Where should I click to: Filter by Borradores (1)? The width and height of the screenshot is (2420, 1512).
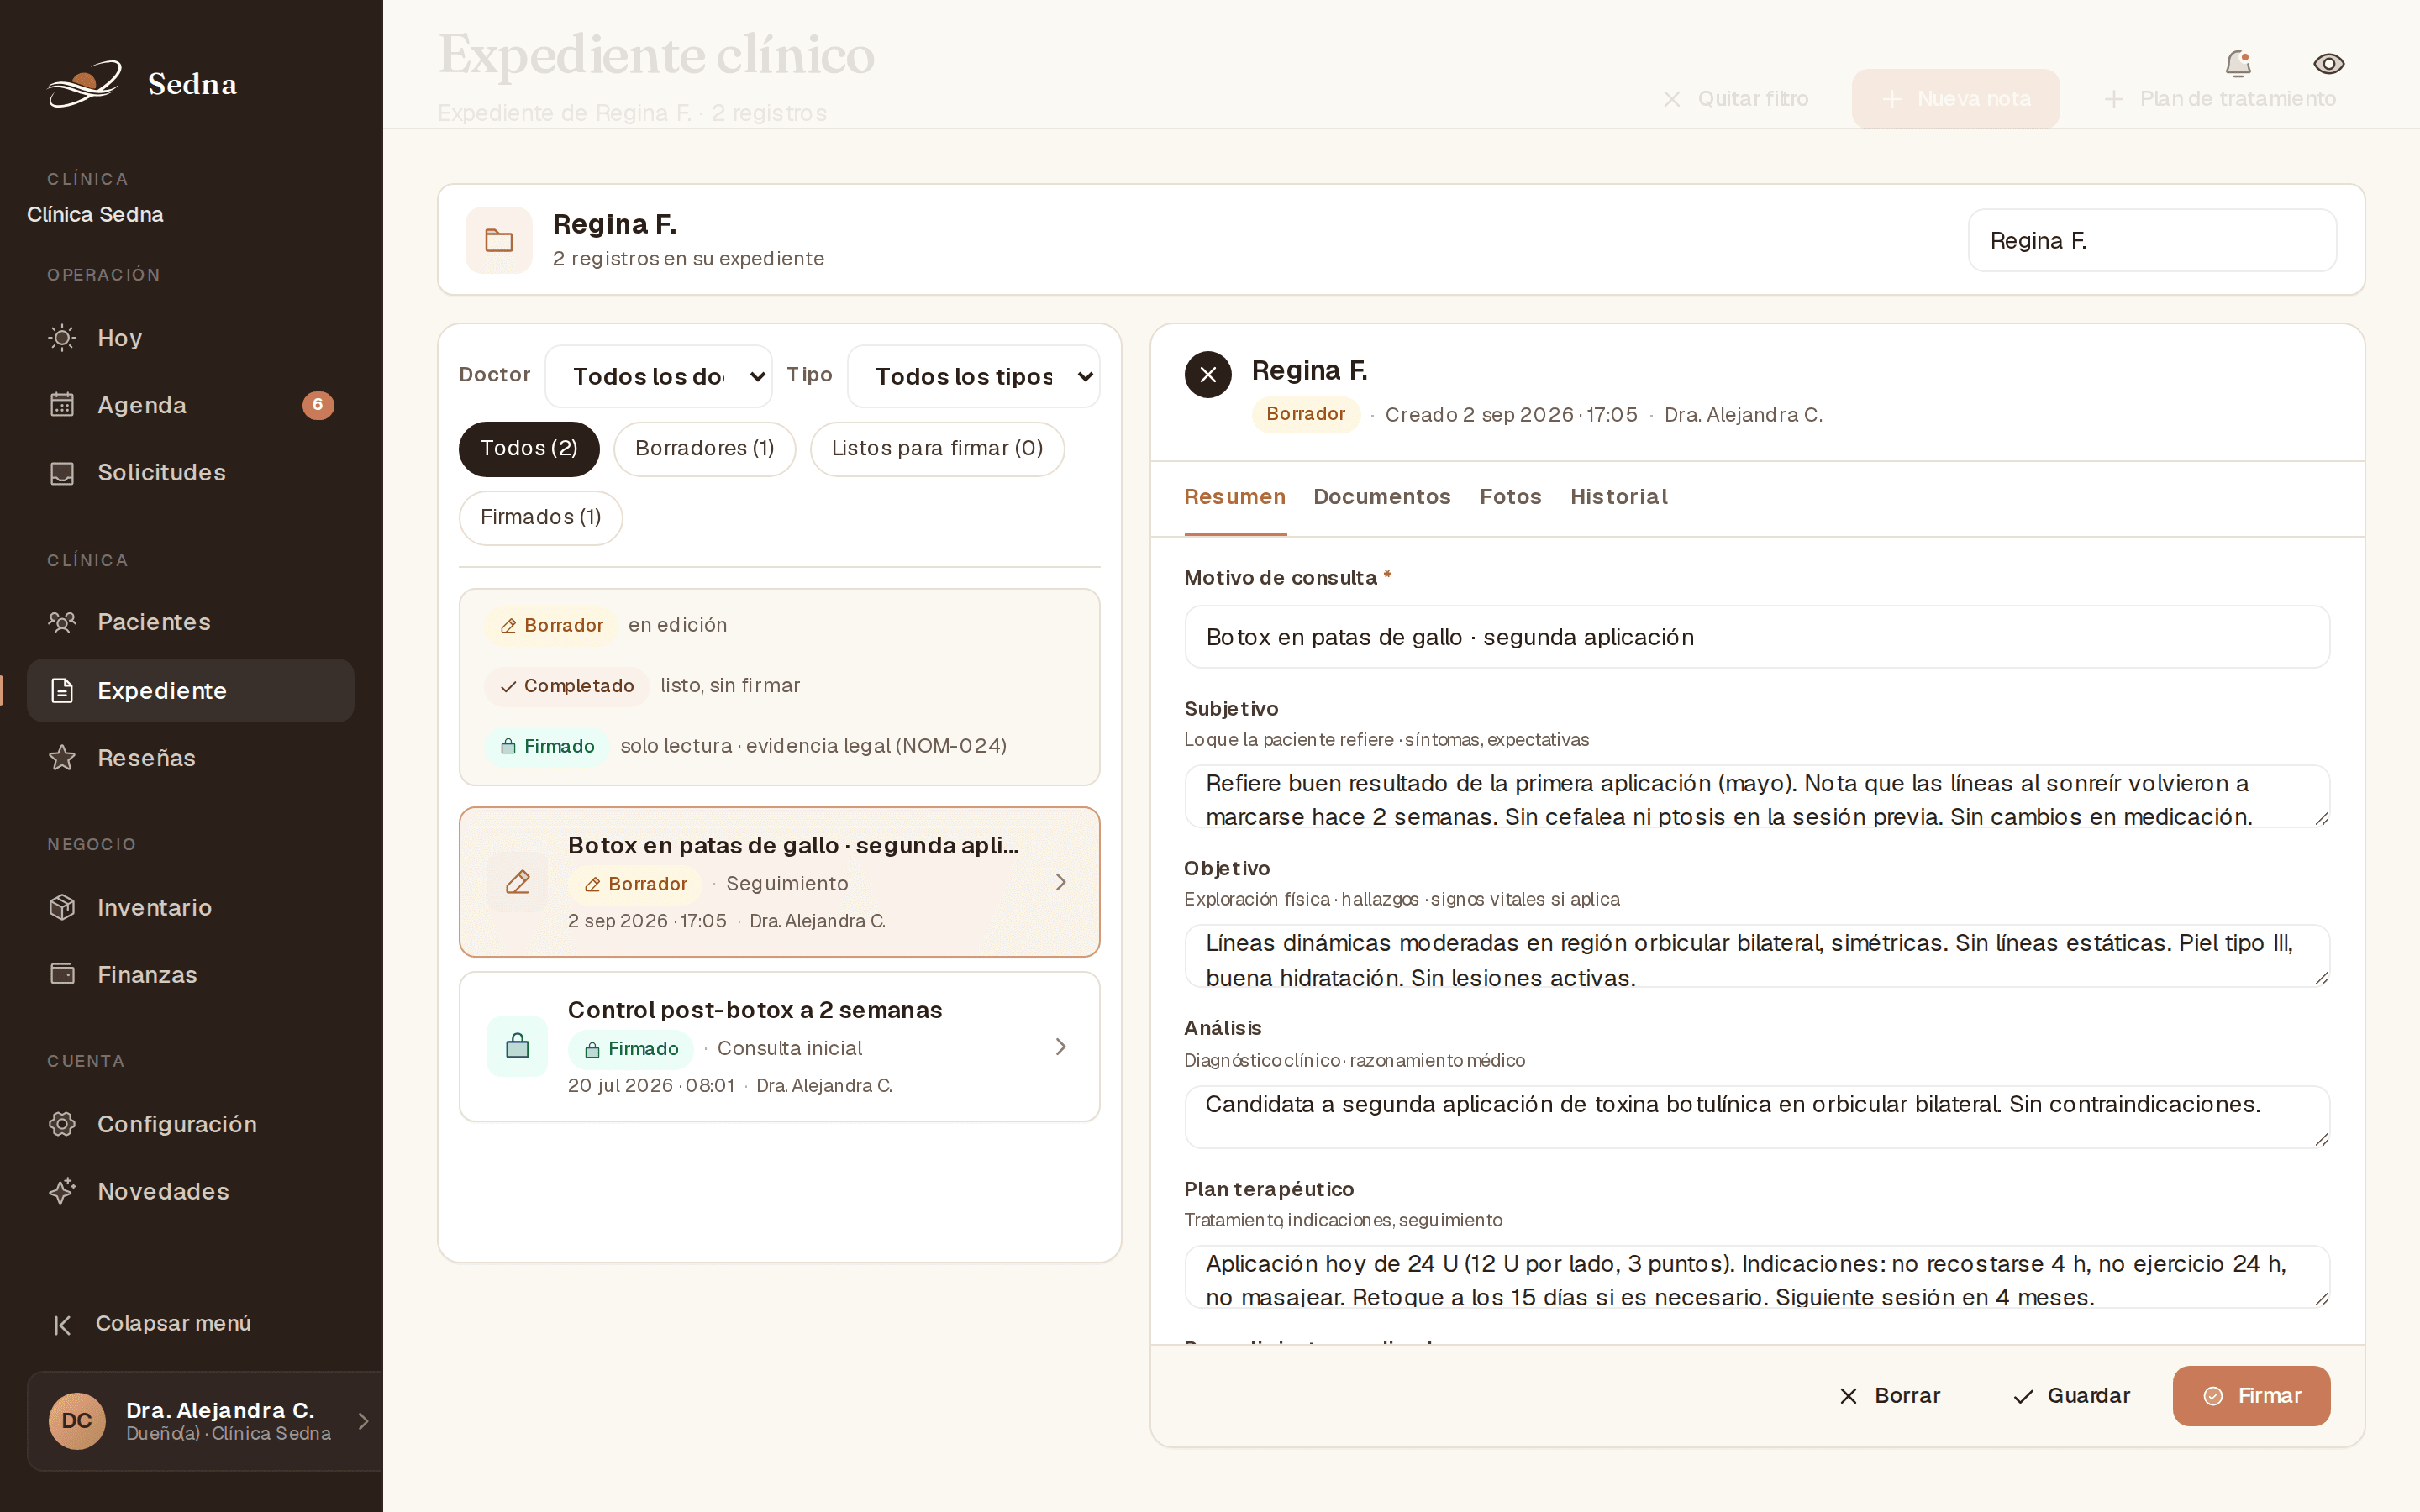704,449
